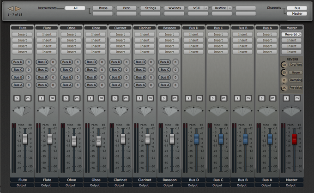Viewport: 314px width, 193px height.
Task: Click Bassoon's Bus A send button
Action: tap(164, 85)
